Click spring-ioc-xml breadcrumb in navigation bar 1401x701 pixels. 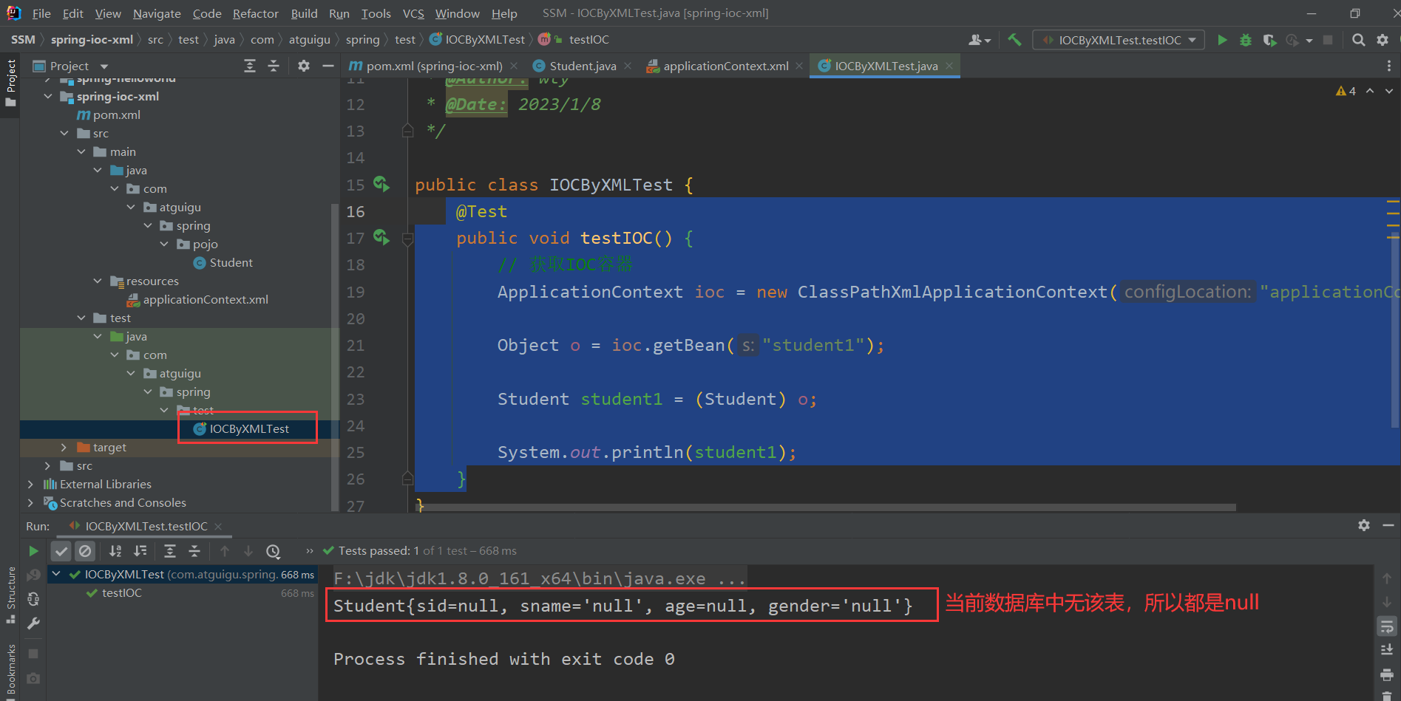click(x=92, y=39)
